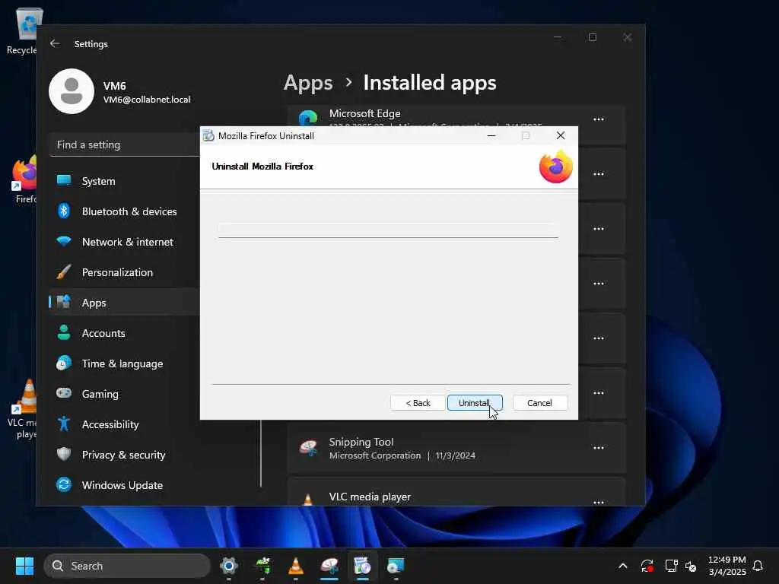Viewport: 779px width, 584px height.
Task: Open Settings gear in taskbar
Action: [x=228, y=566]
